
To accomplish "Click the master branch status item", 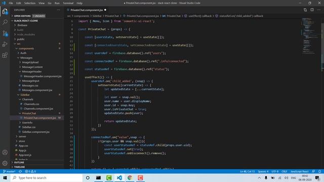I will pos(9,171).
